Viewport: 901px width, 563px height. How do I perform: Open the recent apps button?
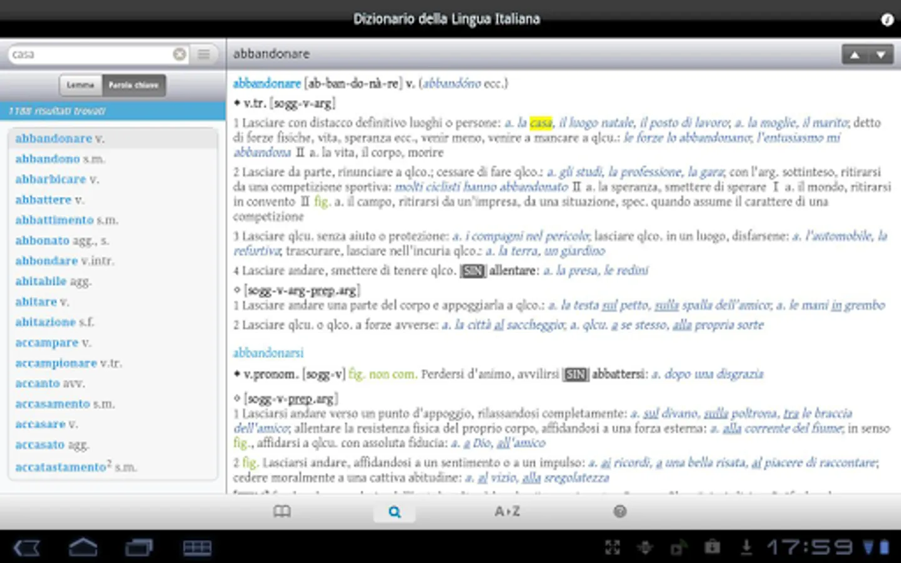[140, 548]
